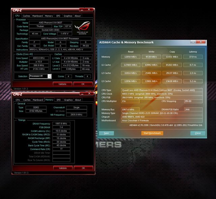Select SPD tab in top CPU-Z window
The image size is (216, 199).
point(58,16)
